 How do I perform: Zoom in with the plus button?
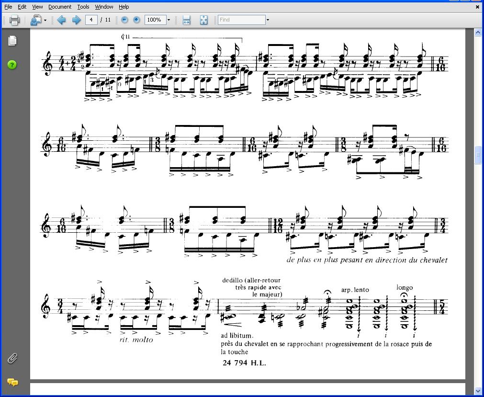click(x=136, y=20)
